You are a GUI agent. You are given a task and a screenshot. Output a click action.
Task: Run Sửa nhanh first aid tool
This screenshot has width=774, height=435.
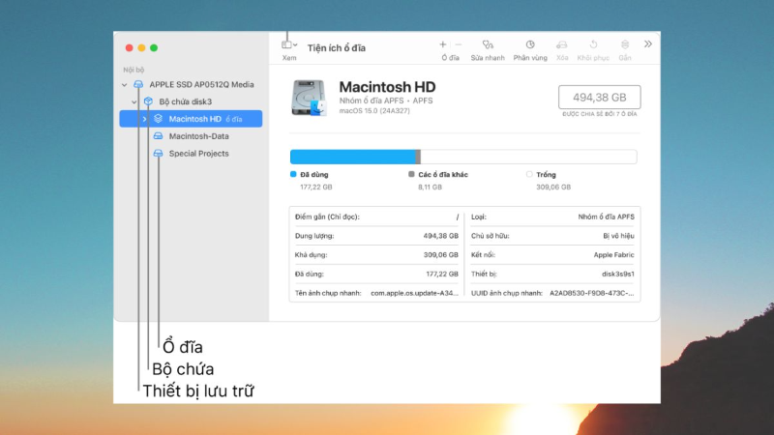tap(488, 44)
